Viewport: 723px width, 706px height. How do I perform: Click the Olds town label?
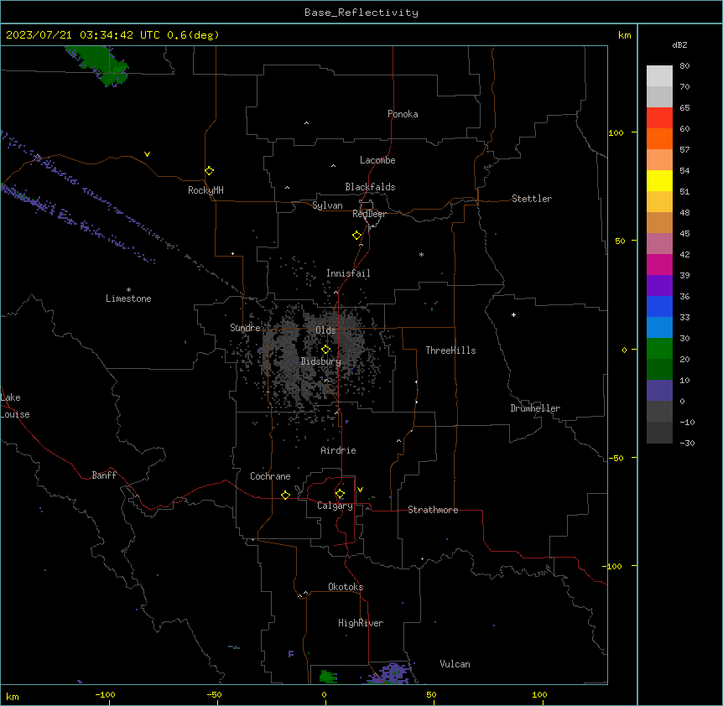(325, 330)
